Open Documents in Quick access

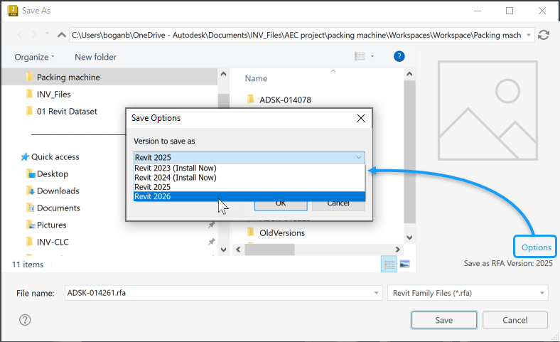58,208
